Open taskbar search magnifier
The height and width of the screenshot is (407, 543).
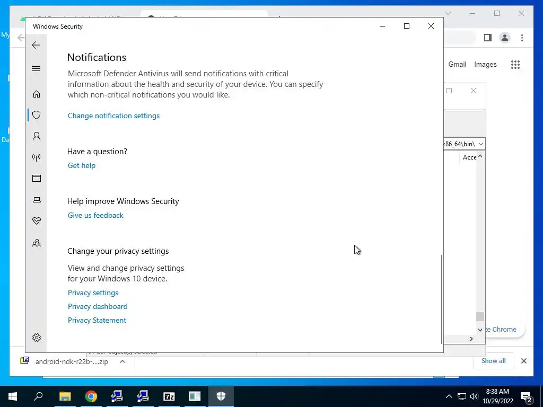click(x=38, y=396)
